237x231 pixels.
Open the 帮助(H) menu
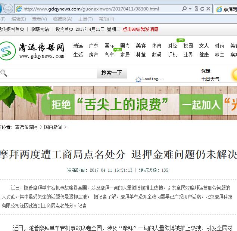106,19
